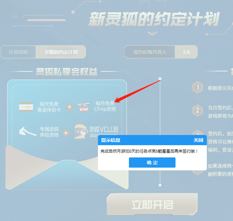Click the plus sign beside the axe item
Screen dimensions: 233x221
click(x=66, y=133)
